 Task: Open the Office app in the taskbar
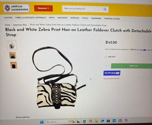[90, 121]
